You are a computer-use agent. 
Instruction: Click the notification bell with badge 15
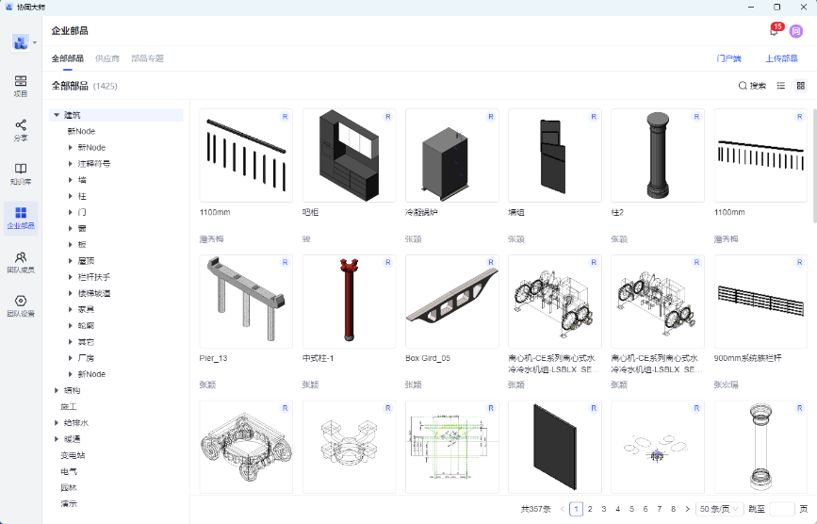pos(774,31)
